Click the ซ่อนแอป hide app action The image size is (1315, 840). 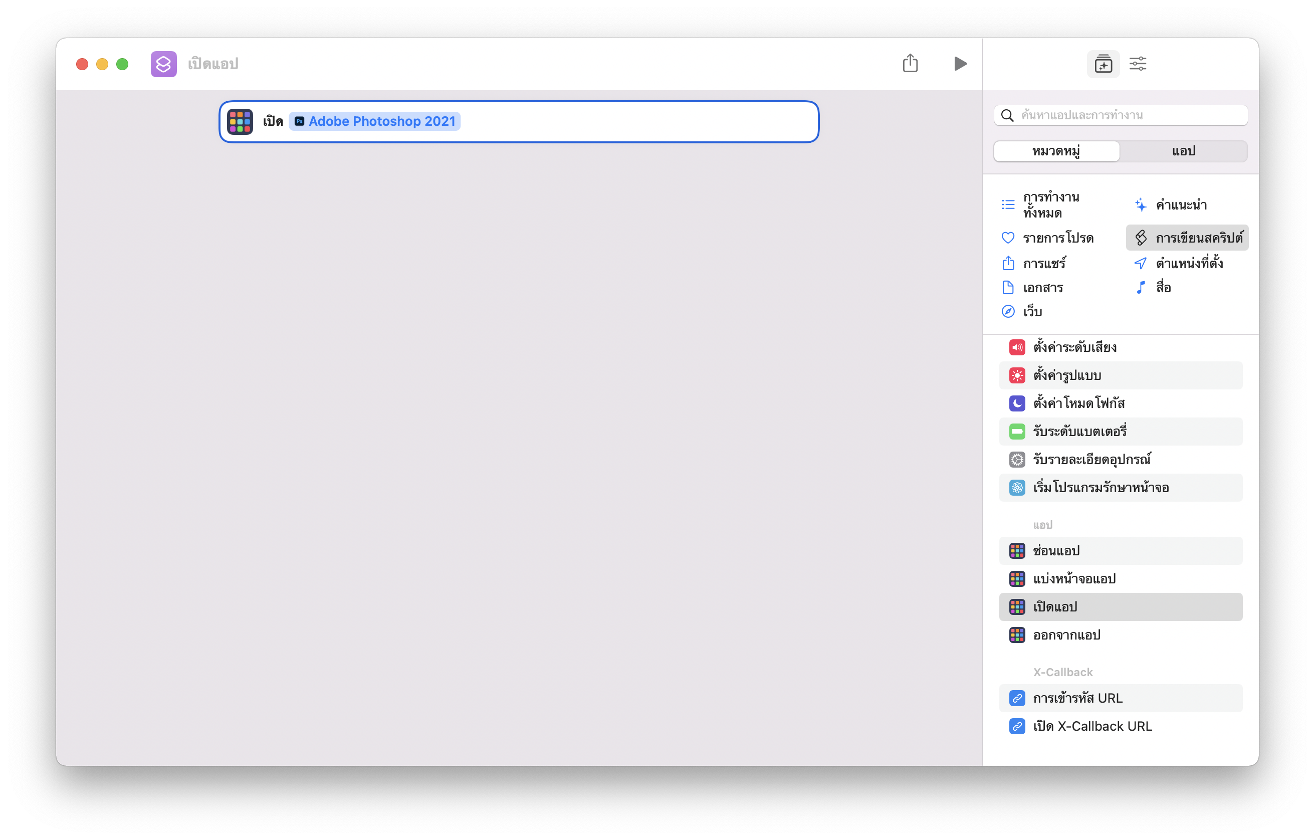pyautogui.click(x=1055, y=550)
